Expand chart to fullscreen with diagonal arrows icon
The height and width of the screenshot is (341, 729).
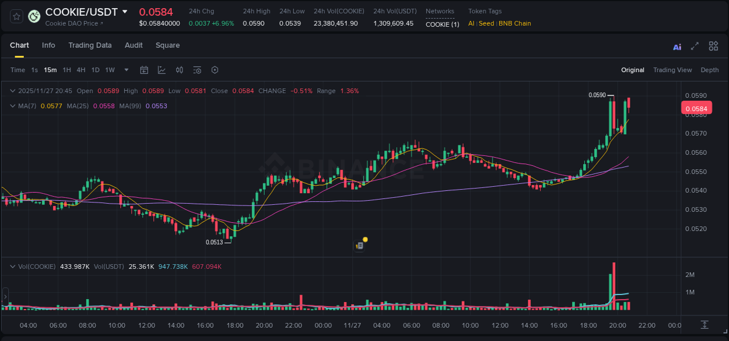694,46
